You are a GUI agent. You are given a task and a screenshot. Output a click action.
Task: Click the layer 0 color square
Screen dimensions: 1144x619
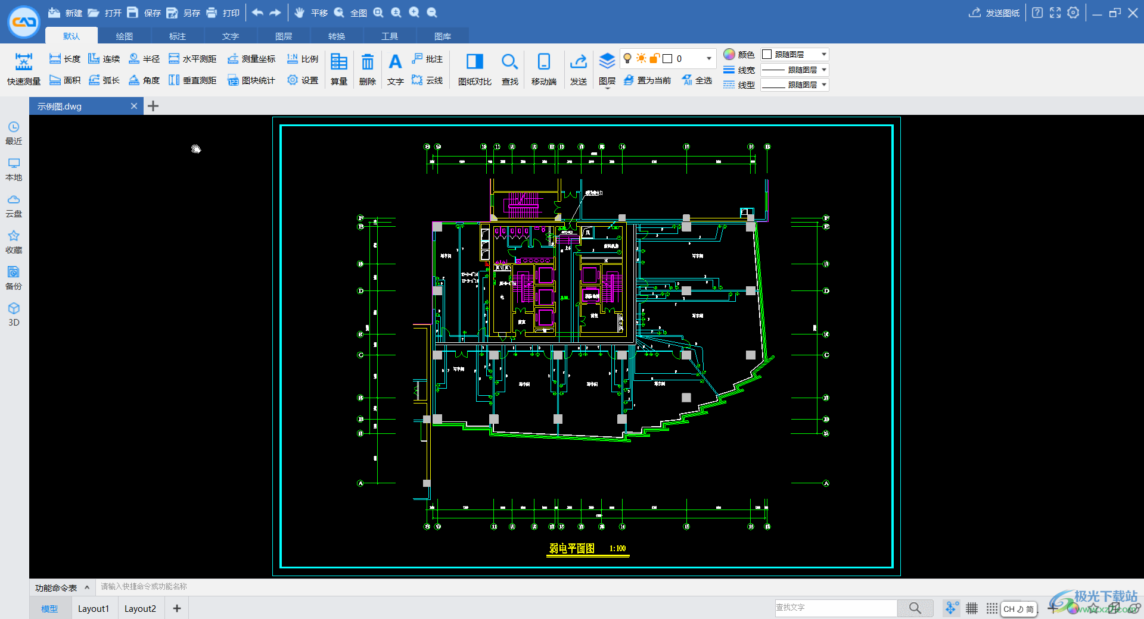[667, 58]
